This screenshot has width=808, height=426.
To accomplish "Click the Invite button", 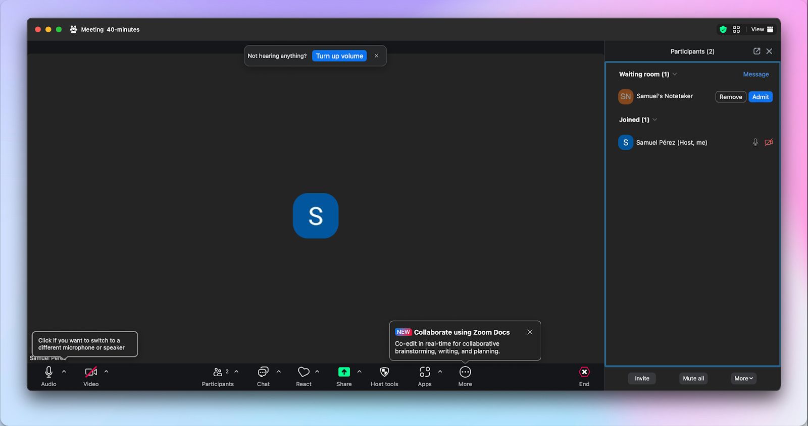I will 642,378.
